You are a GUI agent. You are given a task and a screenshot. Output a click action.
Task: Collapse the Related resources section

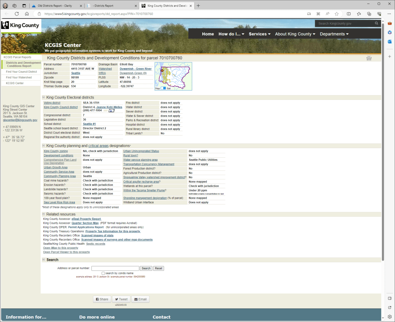[43, 214]
